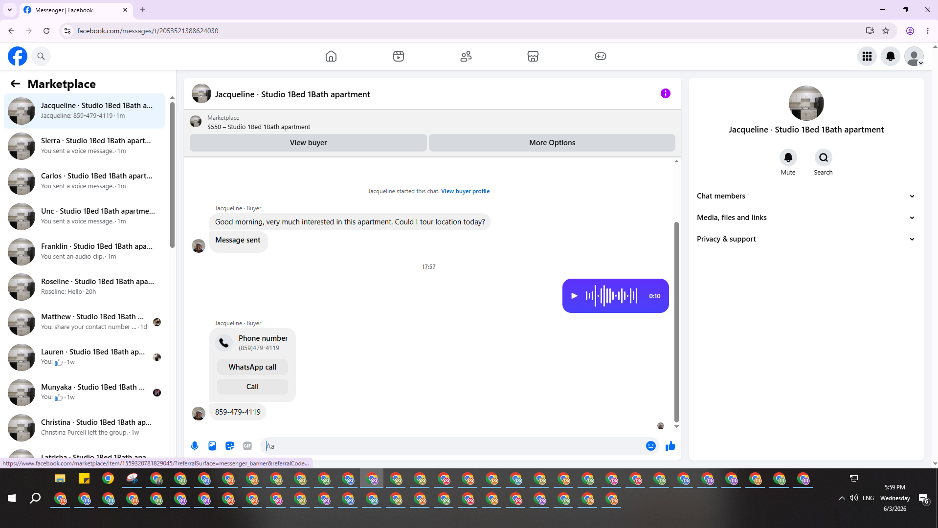
Task: Open the Windows notification center
Action: [923, 498]
